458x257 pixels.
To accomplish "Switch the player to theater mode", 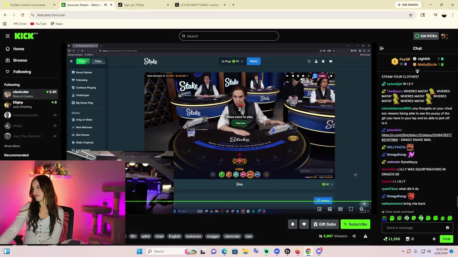I will coord(340,209).
